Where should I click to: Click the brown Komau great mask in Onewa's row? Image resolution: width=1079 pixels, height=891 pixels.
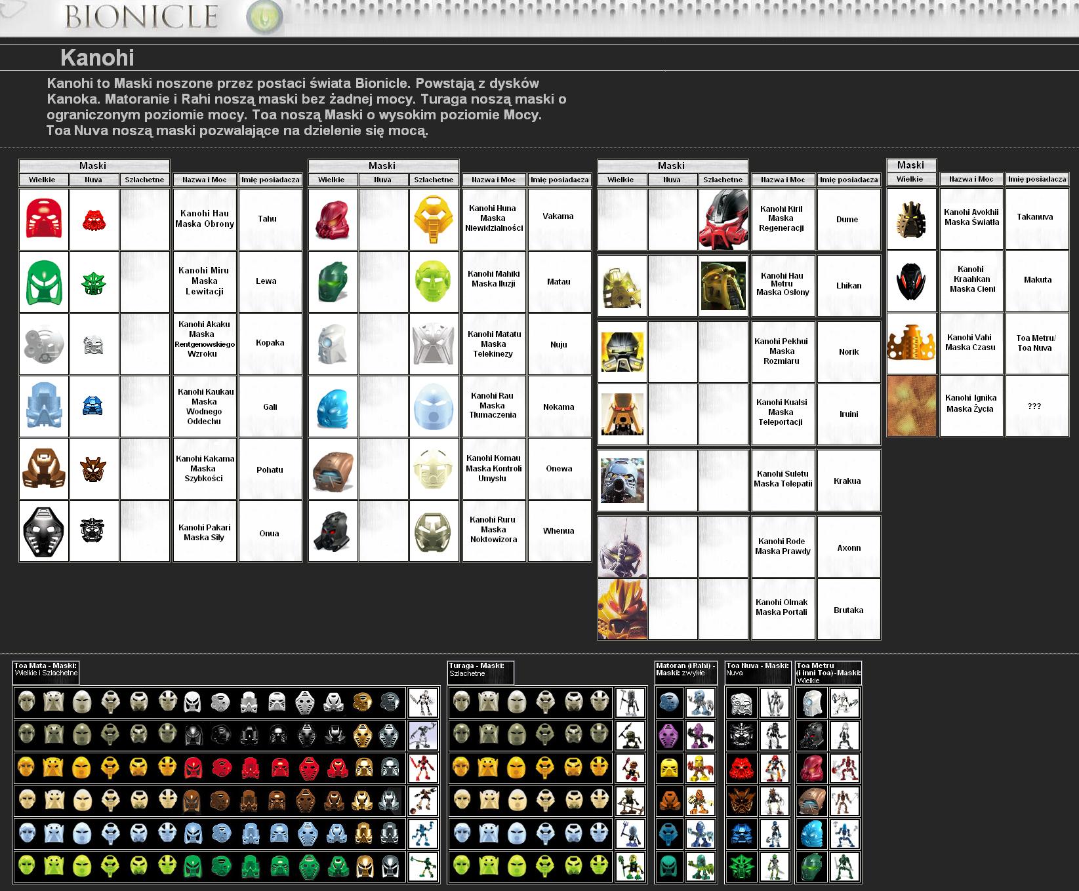pos(334,469)
